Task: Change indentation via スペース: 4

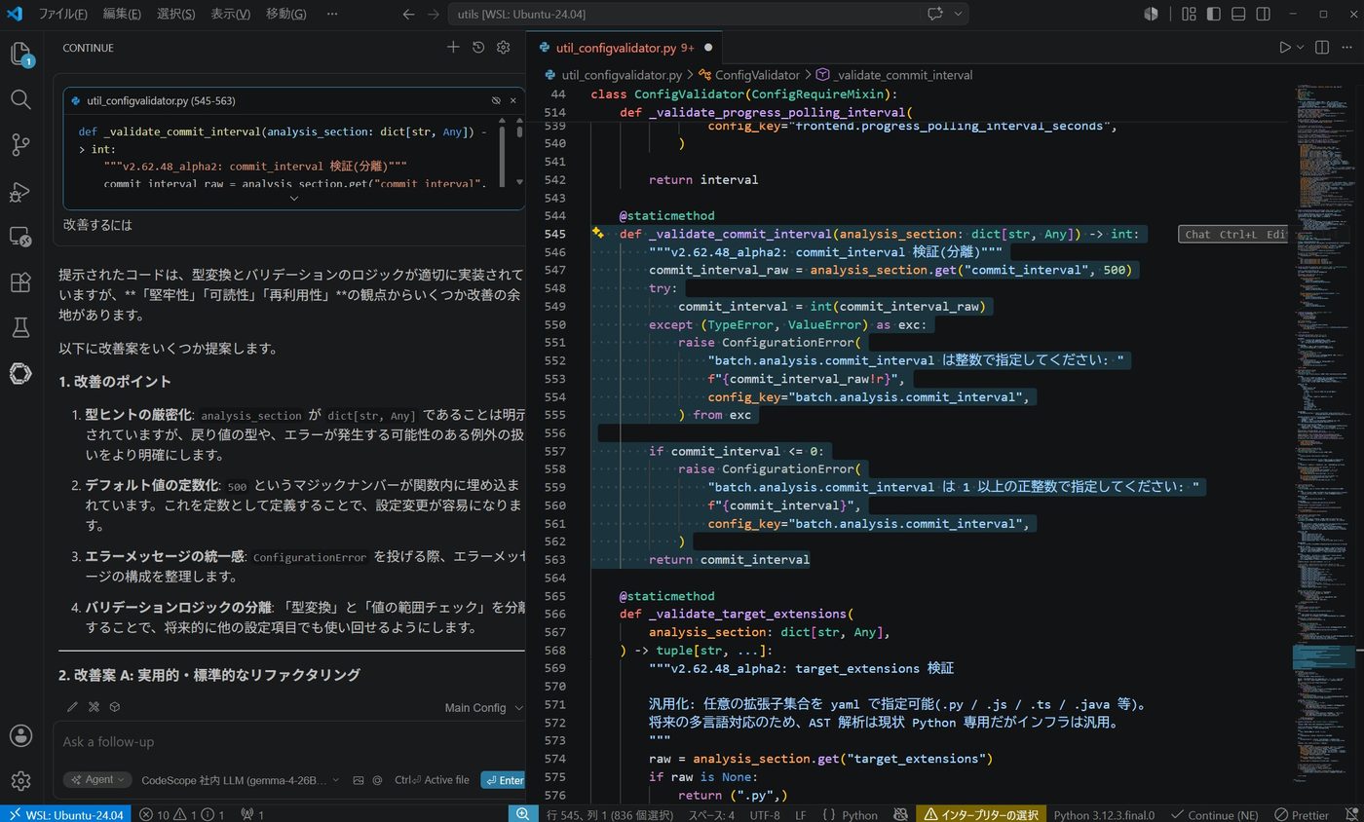Action: click(711, 814)
